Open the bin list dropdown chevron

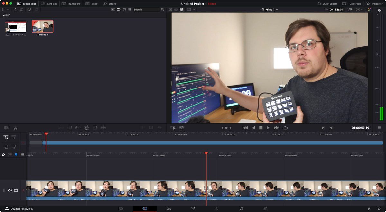pos(8,10)
